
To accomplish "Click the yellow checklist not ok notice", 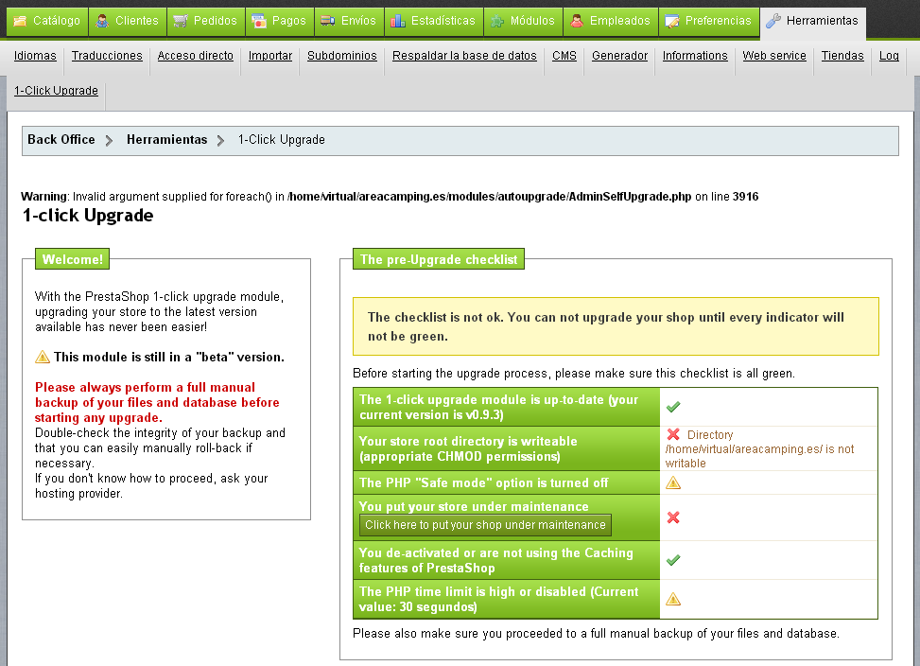I will click(616, 326).
